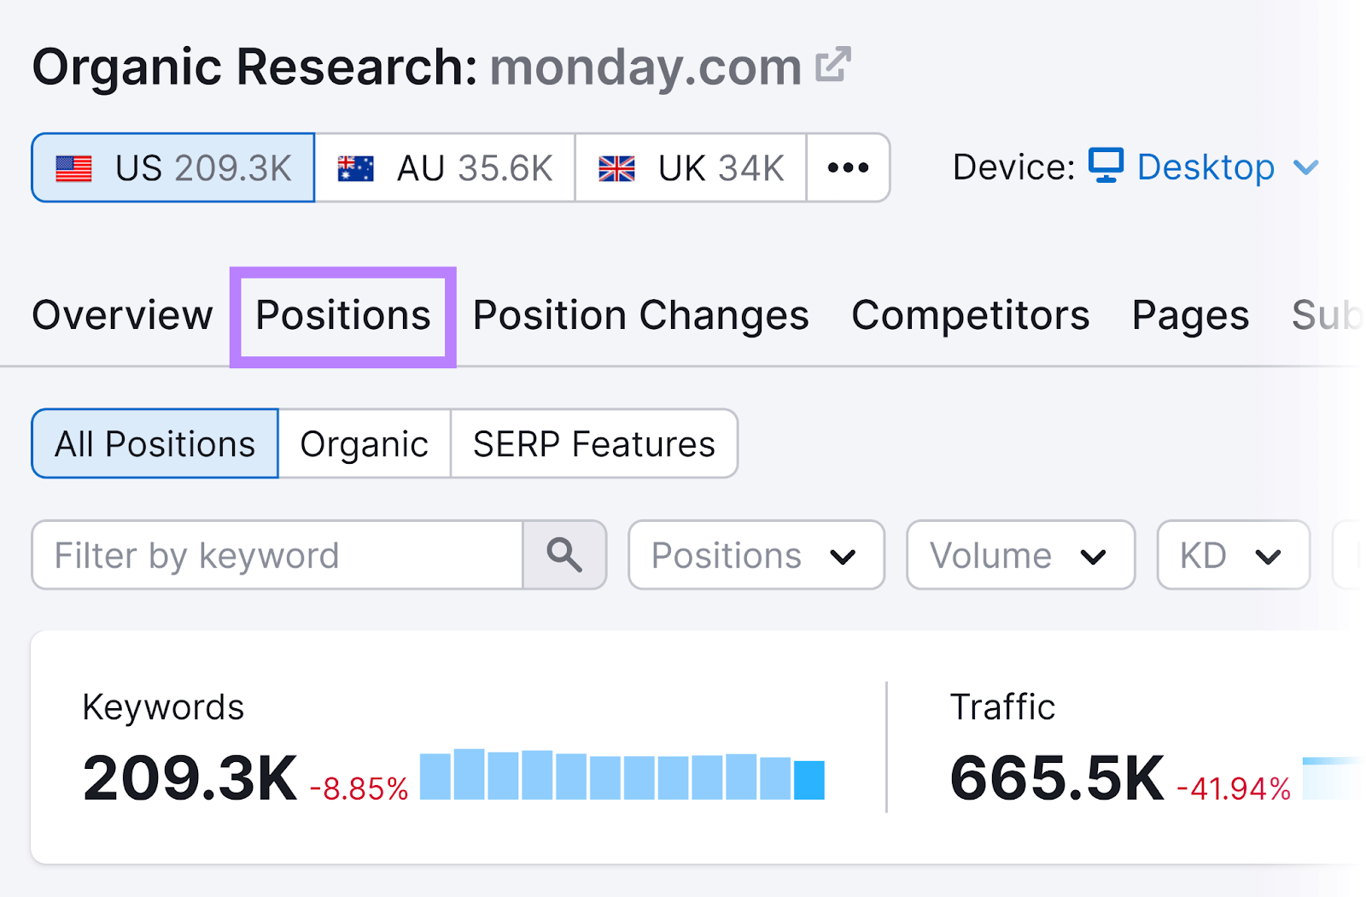1366x897 pixels.
Task: View the Position Changes tab
Action: pos(640,314)
